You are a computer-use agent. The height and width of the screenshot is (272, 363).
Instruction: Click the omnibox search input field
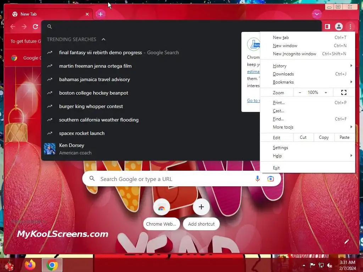tap(181, 27)
